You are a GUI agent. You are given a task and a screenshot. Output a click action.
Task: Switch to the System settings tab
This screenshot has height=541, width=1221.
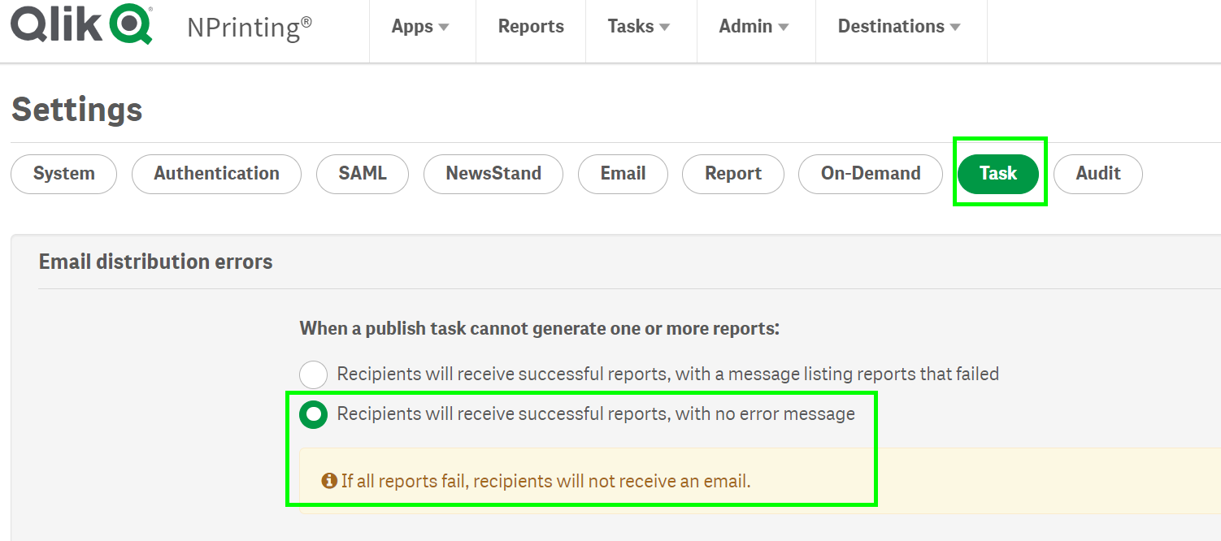click(63, 173)
